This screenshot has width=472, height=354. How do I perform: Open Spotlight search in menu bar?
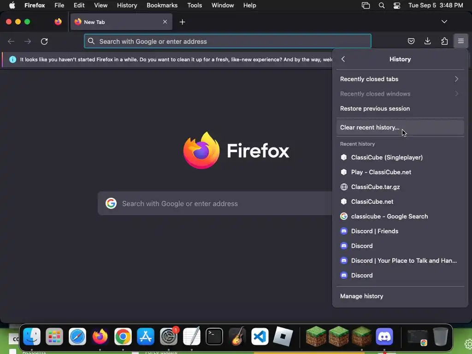pos(381,6)
